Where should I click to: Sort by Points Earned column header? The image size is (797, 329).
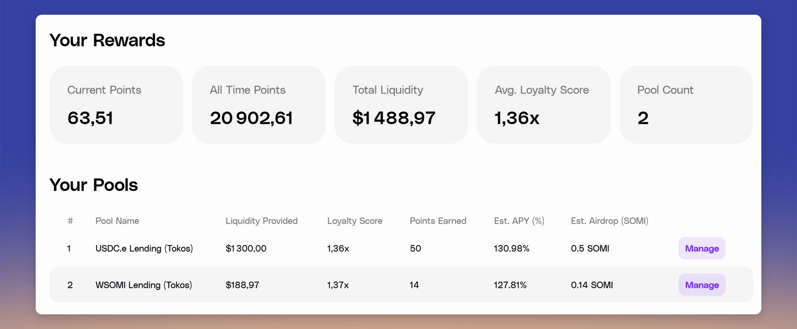(x=438, y=221)
